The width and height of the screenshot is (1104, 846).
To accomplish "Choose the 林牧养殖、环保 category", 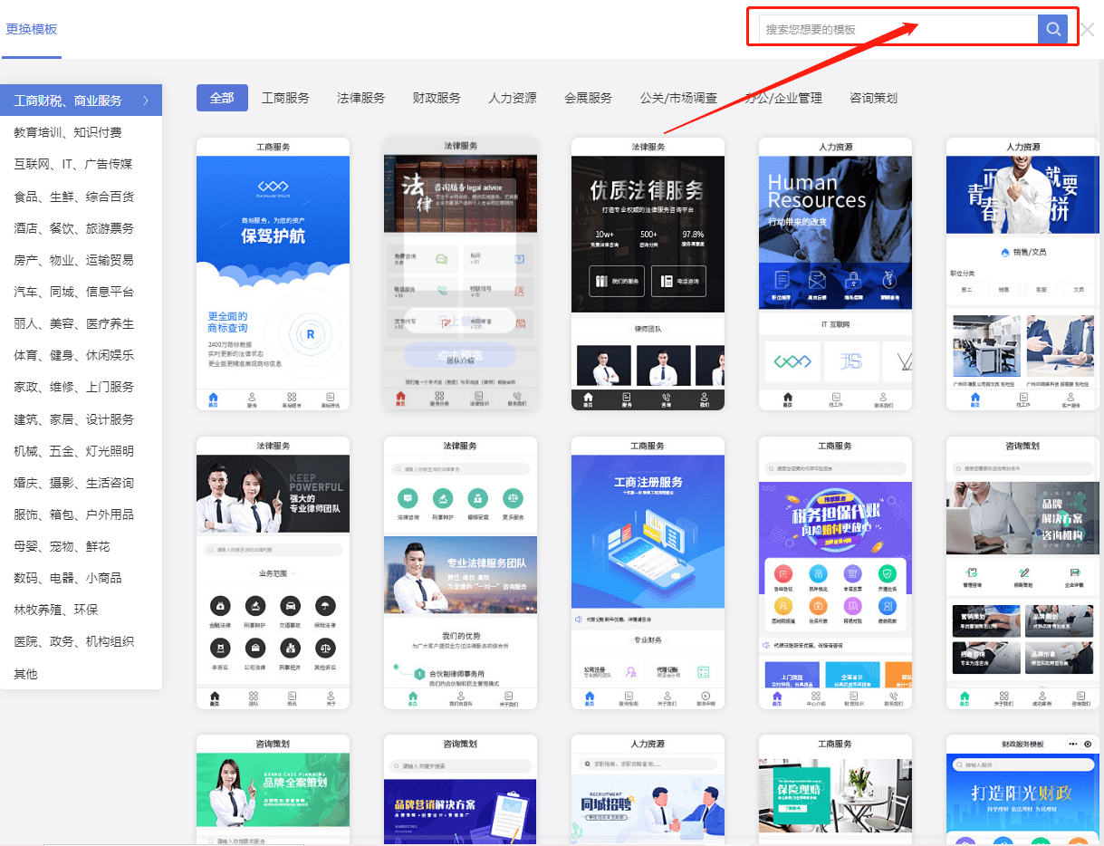I will point(56,610).
